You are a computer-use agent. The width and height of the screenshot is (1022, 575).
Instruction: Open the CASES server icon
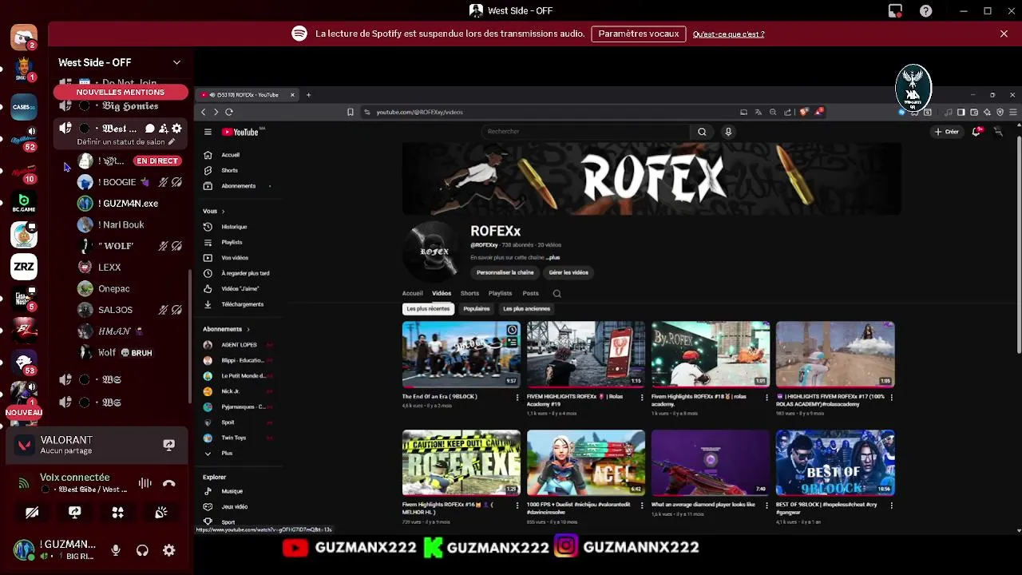pyautogui.click(x=24, y=106)
